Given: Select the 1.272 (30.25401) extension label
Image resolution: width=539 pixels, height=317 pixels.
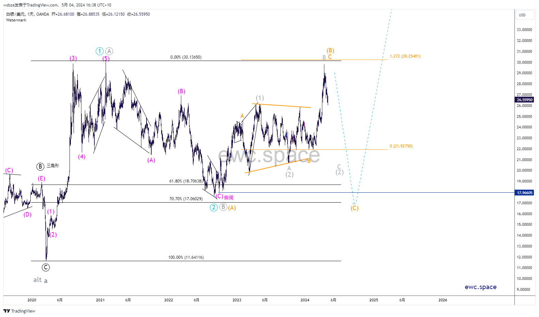Looking at the screenshot, I should (405, 56).
